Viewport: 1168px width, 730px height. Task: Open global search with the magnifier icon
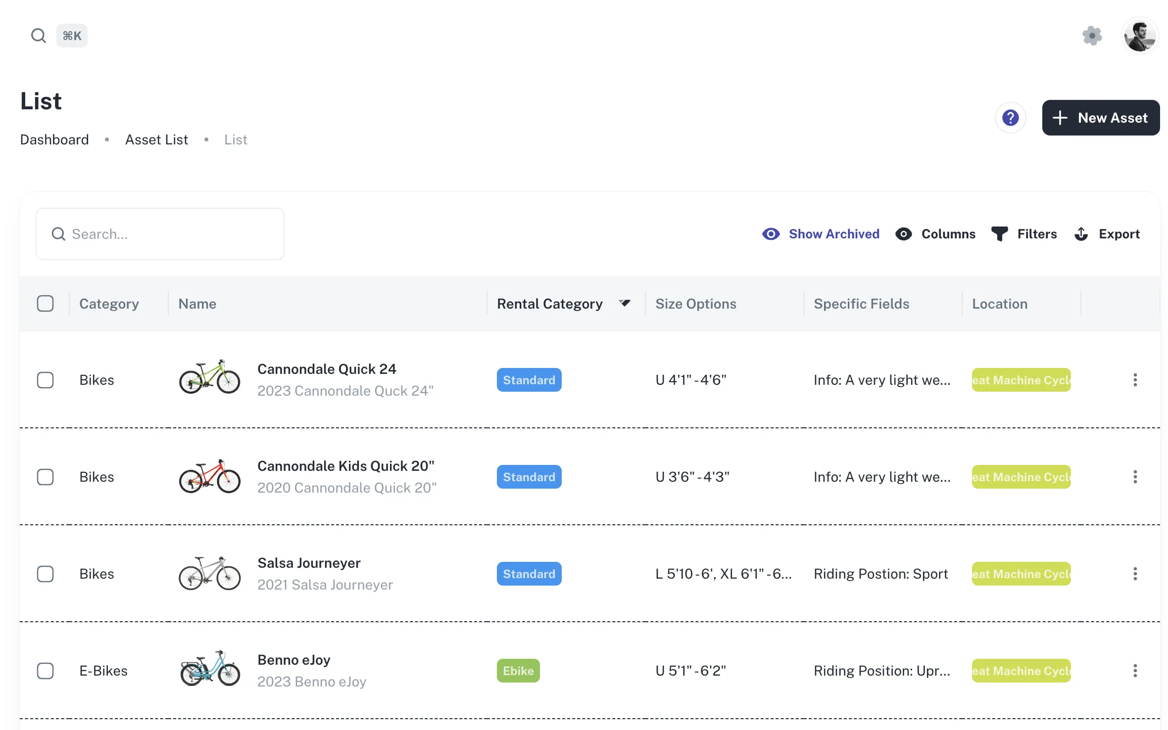point(39,35)
